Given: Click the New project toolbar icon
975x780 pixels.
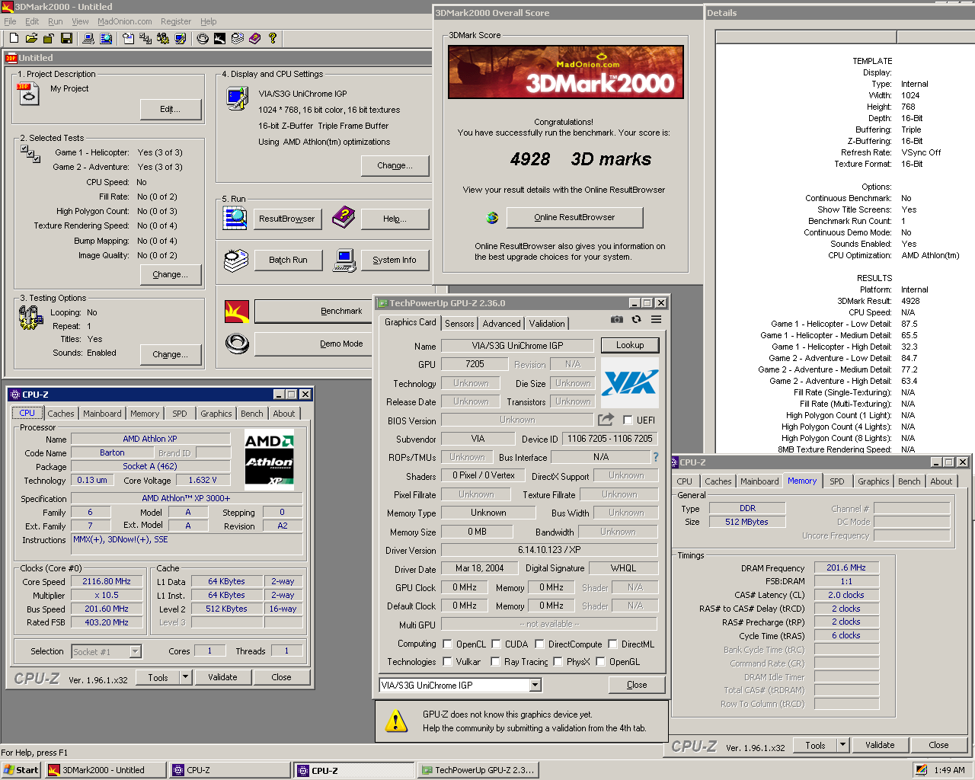Looking at the screenshot, I should [x=14, y=38].
